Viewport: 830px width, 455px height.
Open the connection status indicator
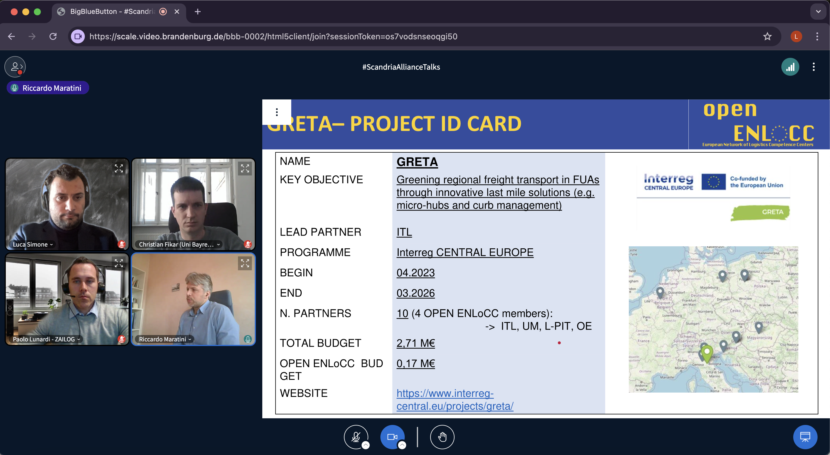(x=790, y=67)
